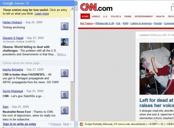Click the sidebar scrollbar up arrow

pos(72,8)
